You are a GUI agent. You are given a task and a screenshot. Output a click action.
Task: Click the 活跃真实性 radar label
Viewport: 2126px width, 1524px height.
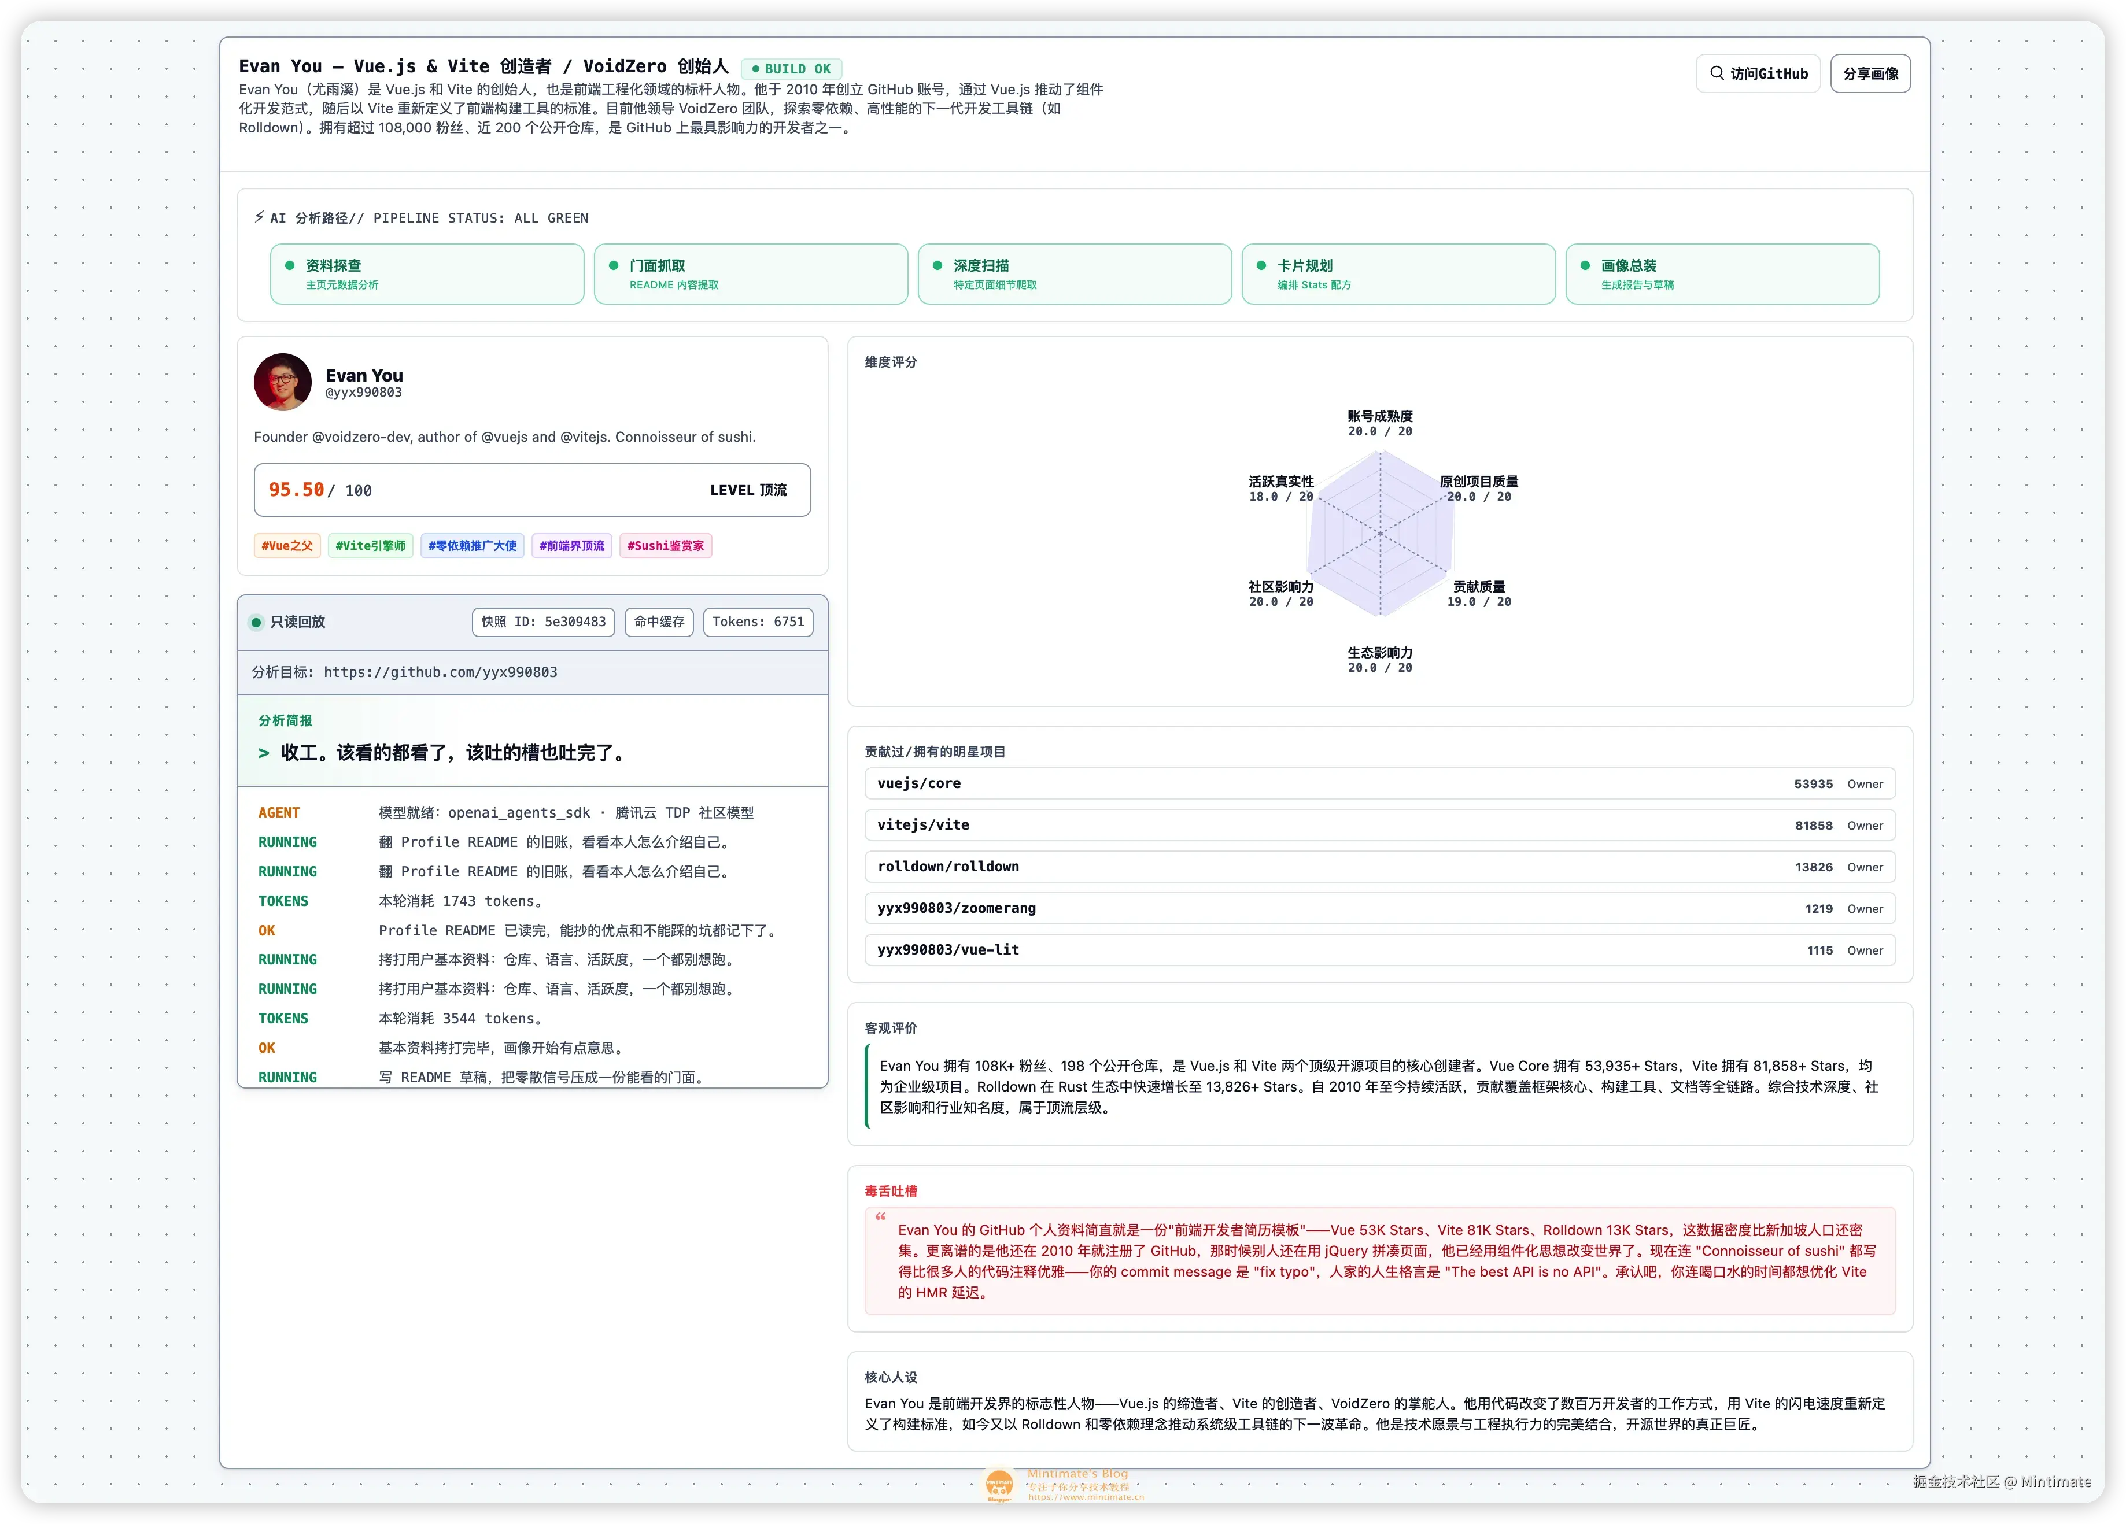[1280, 482]
